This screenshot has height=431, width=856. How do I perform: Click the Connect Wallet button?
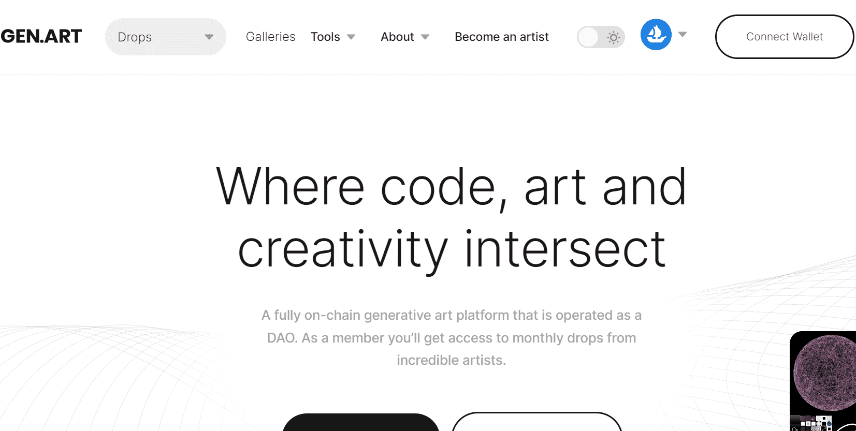click(x=784, y=37)
